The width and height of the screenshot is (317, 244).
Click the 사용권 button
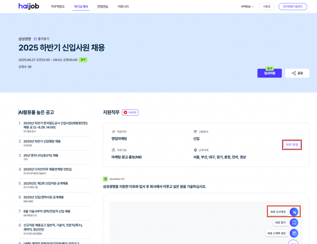tap(267, 6)
